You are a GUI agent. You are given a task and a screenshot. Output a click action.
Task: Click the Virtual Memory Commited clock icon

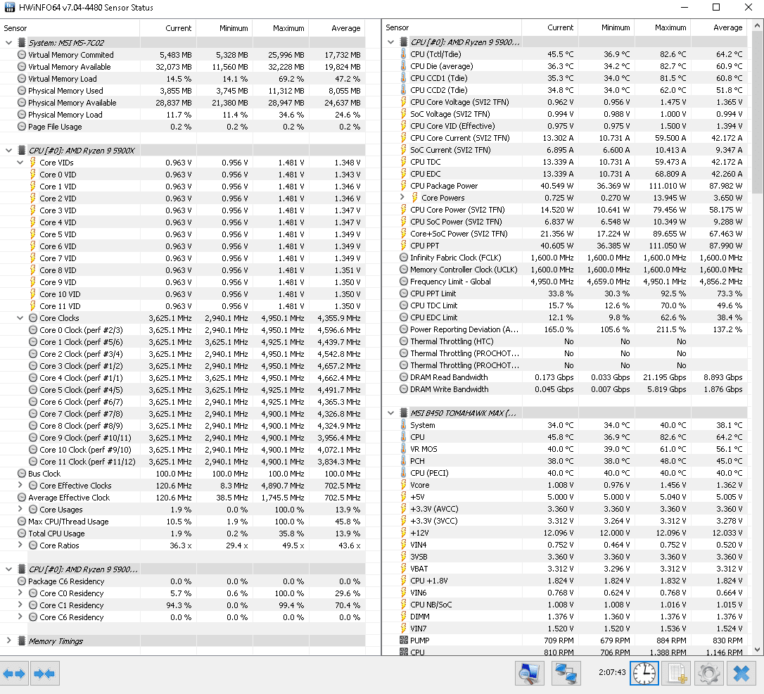(x=21, y=55)
